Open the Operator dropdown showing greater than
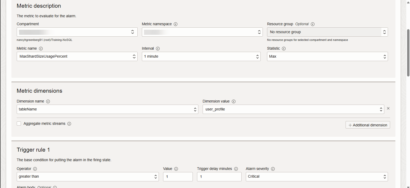Image resolution: width=410 pixels, height=188 pixels. point(88,177)
